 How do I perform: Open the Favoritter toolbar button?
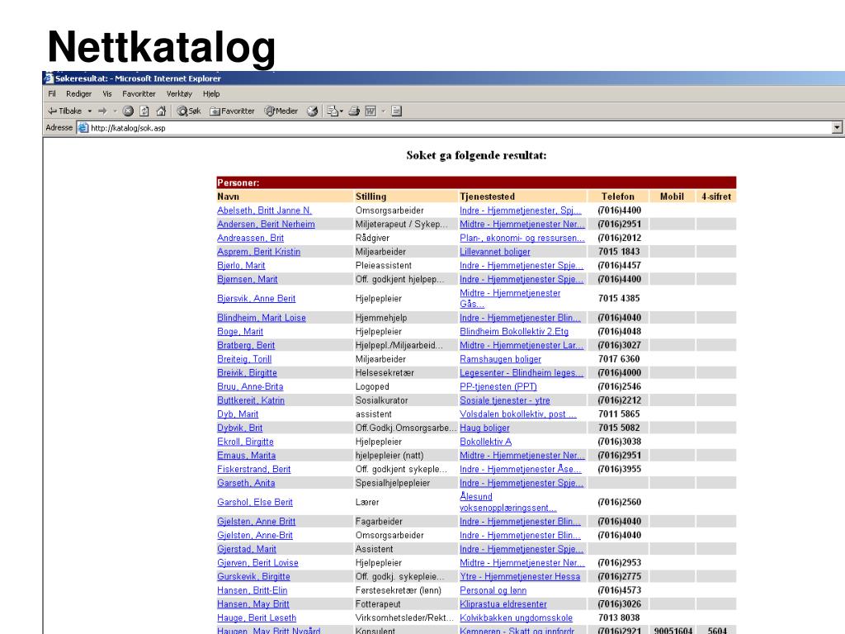coord(232,111)
